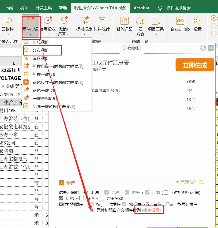Enable the 备注 checkbox
The width and height of the screenshot is (218, 228).
point(81,198)
